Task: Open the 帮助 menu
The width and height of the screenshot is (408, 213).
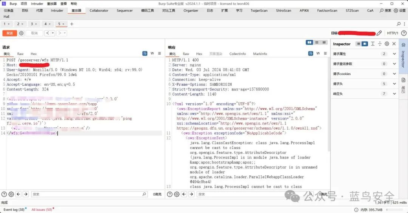Action: tap(74, 4)
